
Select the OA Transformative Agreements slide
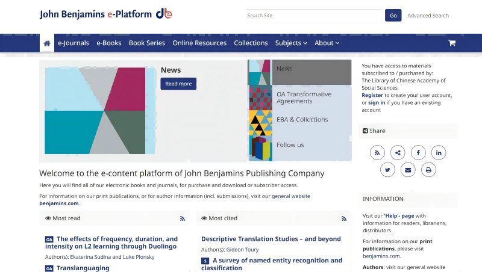(304, 97)
